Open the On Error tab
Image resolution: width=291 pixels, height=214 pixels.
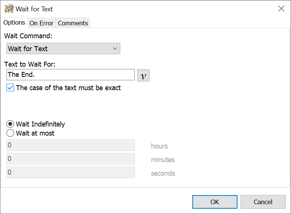click(41, 23)
